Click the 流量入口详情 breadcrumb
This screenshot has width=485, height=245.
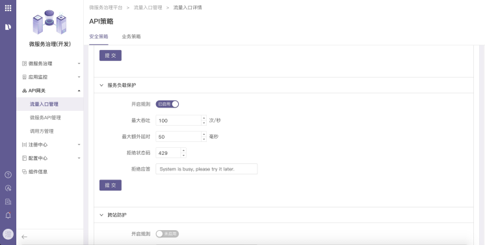pyautogui.click(x=187, y=8)
